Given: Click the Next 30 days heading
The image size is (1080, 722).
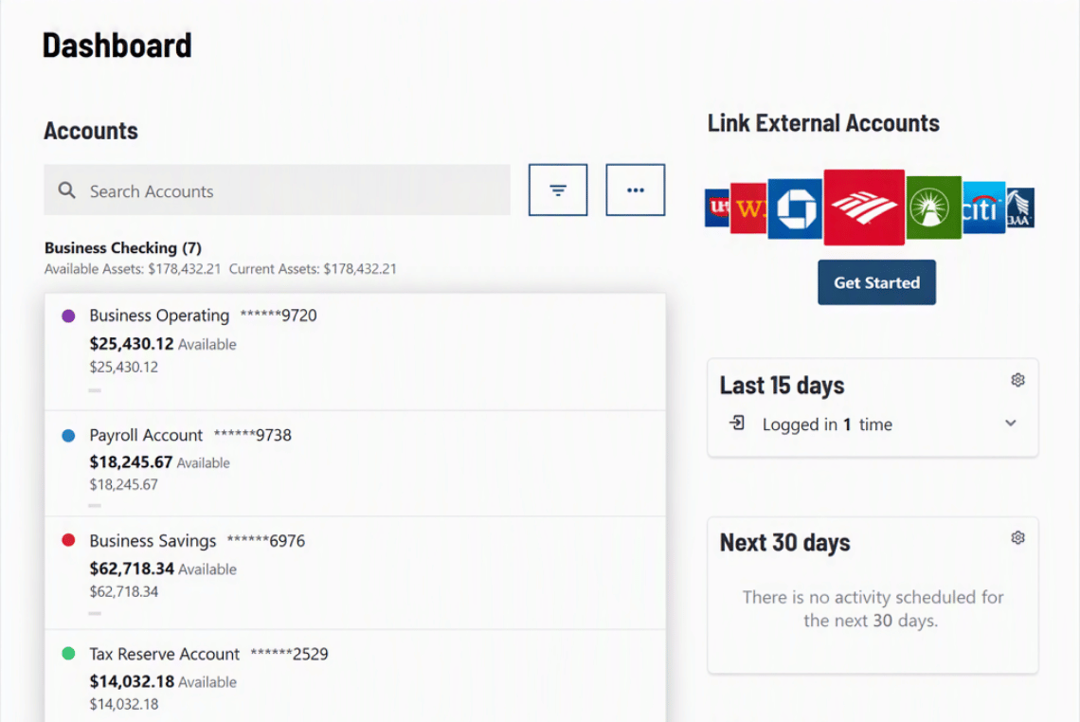Looking at the screenshot, I should coord(785,543).
